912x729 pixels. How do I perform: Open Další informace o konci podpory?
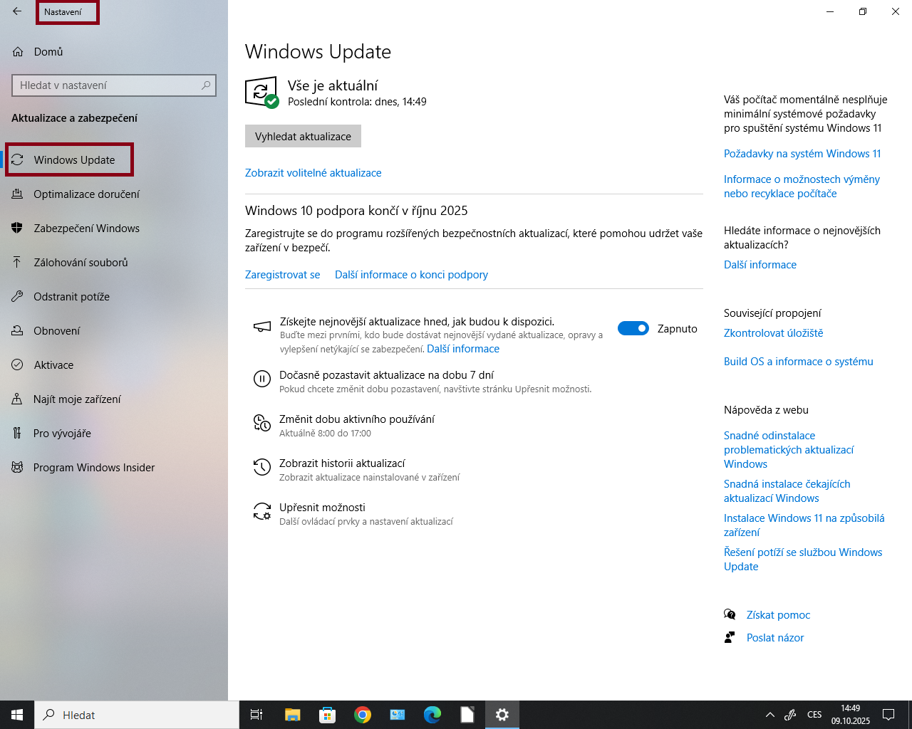point(411,275)
